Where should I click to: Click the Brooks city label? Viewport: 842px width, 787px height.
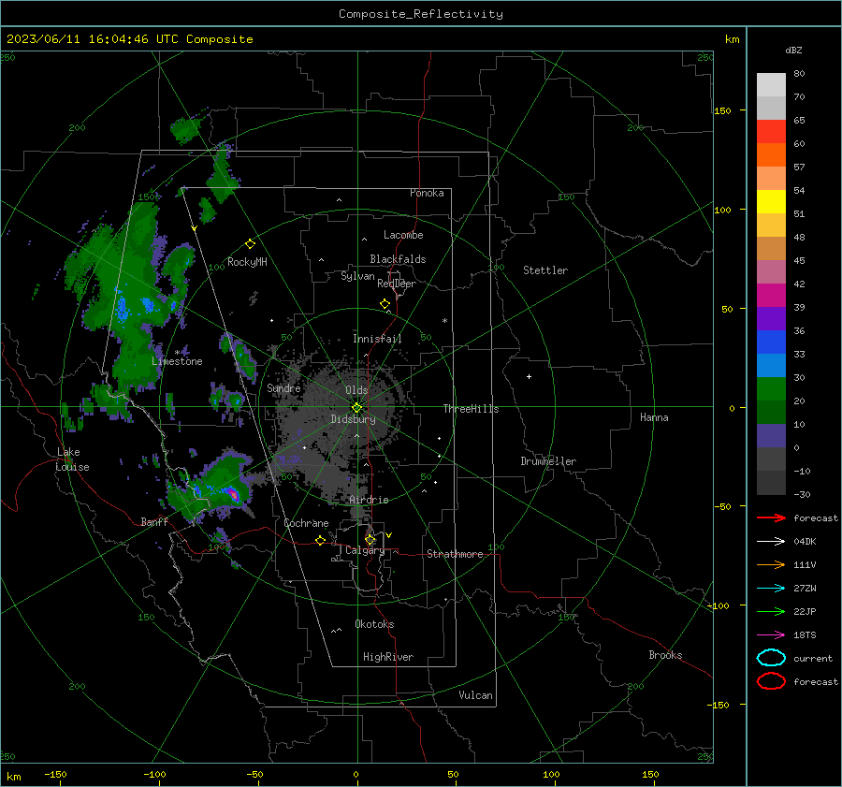pos(665,655)
